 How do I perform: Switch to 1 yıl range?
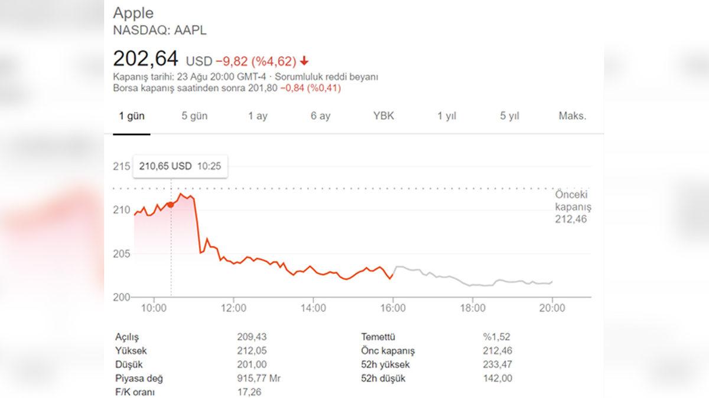coord(447,116)
